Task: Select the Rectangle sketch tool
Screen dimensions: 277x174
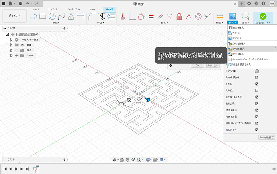Action: click(x=43, y=16)
